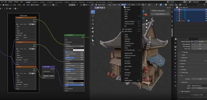
Task: Open the Slot 1 material slot dropdown
Action: click(x=47, y=5)
